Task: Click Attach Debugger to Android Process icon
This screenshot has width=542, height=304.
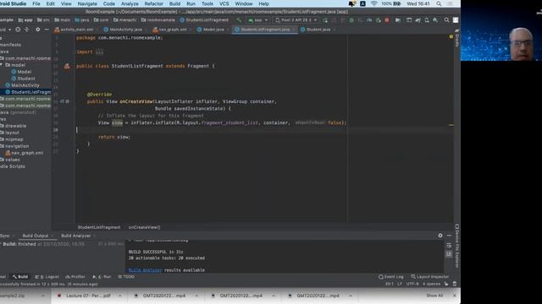Action: point(379,20)
